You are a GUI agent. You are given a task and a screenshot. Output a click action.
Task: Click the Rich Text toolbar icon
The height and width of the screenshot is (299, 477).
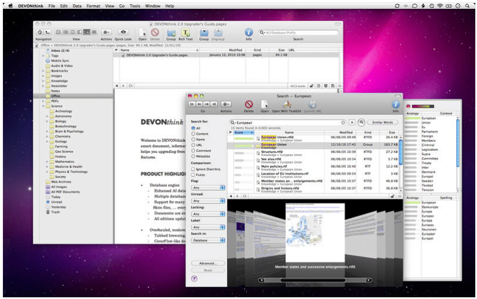(186, 32)
